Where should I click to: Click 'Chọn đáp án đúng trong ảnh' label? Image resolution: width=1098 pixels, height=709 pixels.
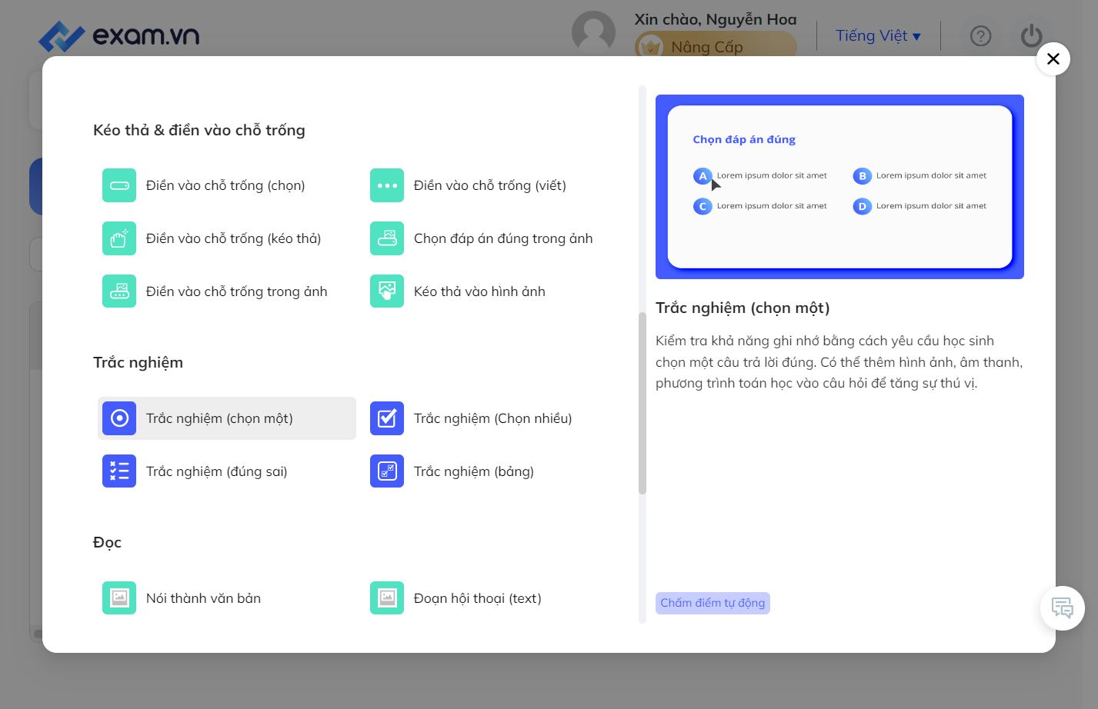(x=503, y=238)
